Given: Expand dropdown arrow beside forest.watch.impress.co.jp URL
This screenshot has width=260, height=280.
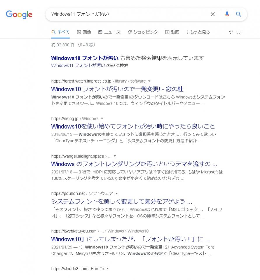Looking at the screenshot, I should coord(149,81).
